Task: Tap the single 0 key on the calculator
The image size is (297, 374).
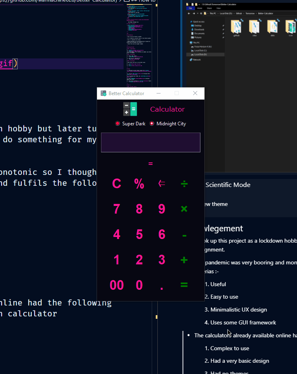Action: click(139, 285)
